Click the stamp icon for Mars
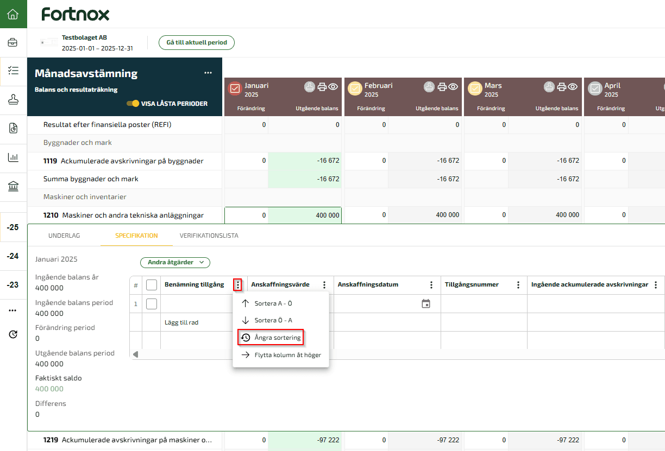Viewport: 665px width, 451px height. click(549, 87)
